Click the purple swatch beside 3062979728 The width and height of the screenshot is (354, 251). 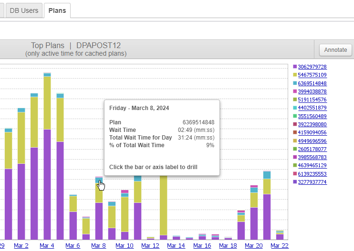click(295, 67)
